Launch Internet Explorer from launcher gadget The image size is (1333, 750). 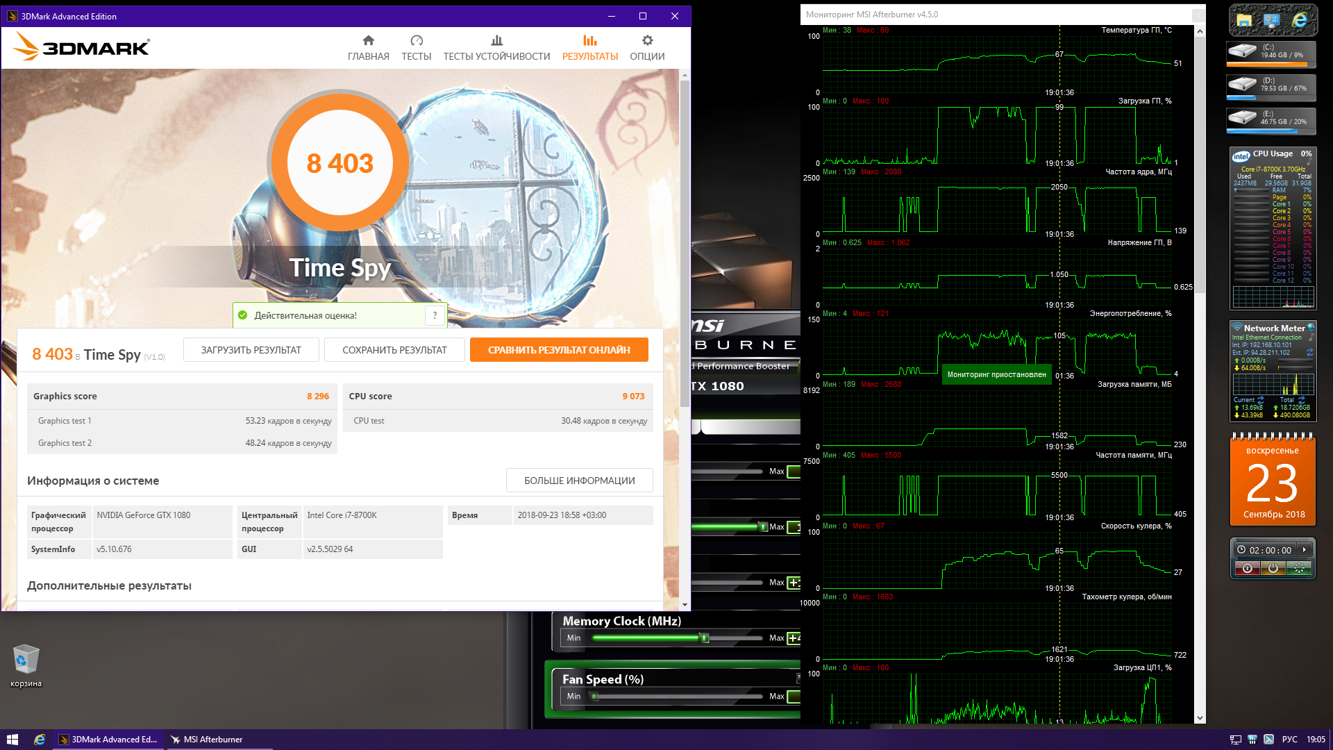[x=1300, y=20]
